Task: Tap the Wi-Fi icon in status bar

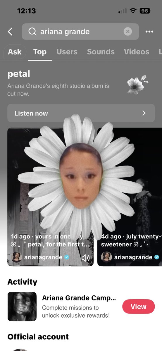Action: 133,11
